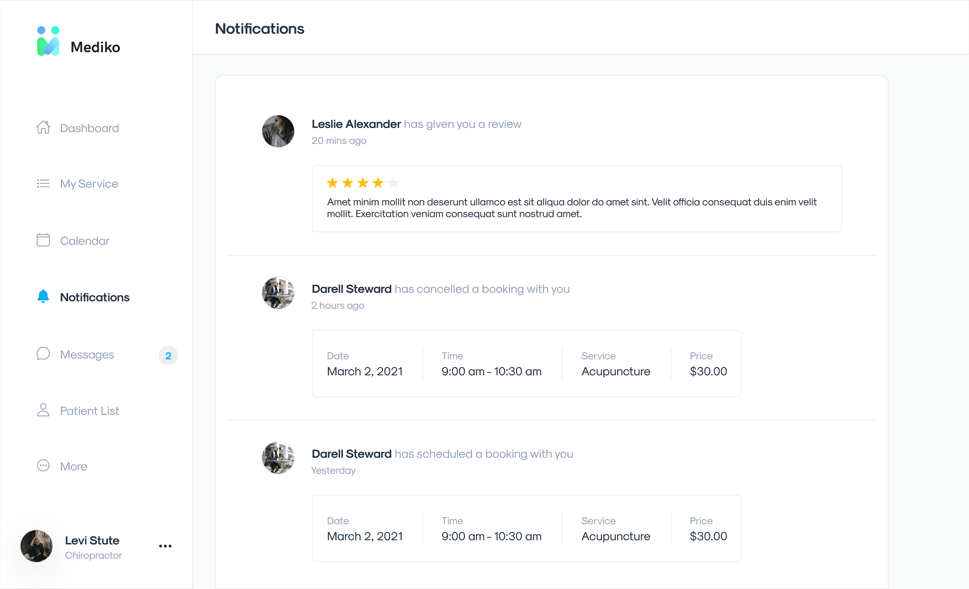Select the fifth unfilled rating star
This screenshot has height=589, width=969.
click(393, 182)
